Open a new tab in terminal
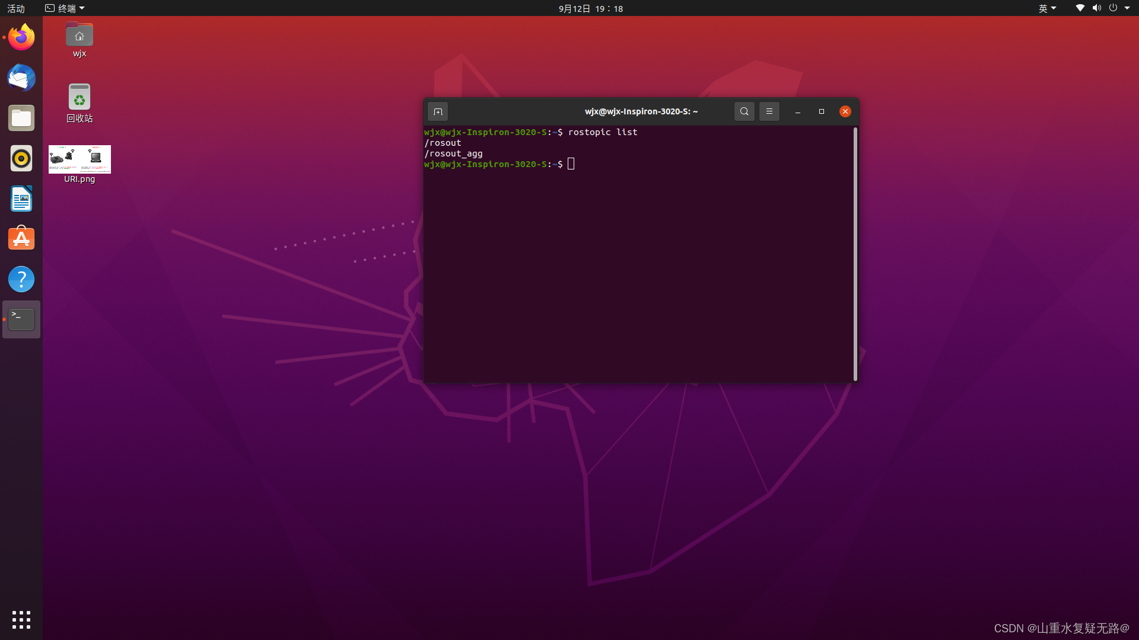The image size is (1139, 640). pos(438,111)
